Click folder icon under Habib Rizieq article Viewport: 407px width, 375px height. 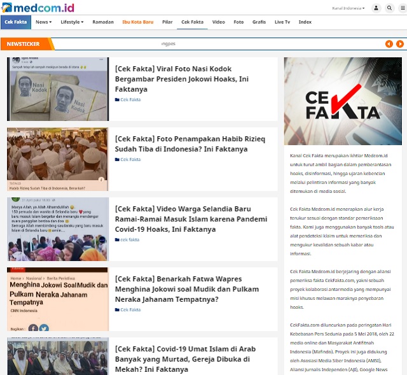pos(117,160)
